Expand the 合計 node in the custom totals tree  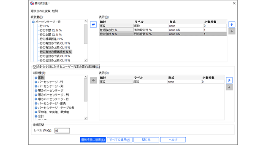point(36,116)
